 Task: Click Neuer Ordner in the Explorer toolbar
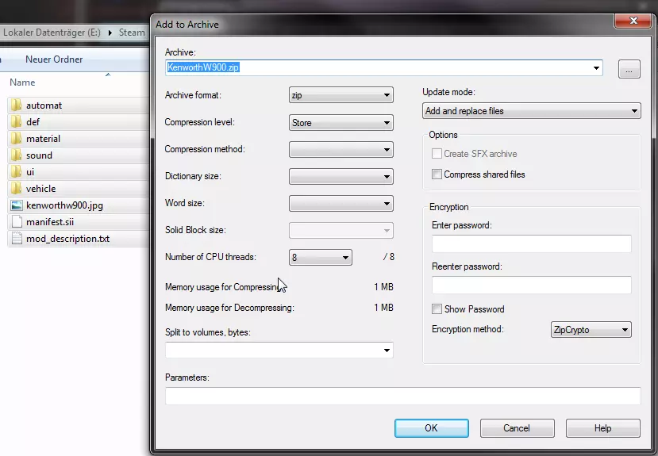[54, 59]
